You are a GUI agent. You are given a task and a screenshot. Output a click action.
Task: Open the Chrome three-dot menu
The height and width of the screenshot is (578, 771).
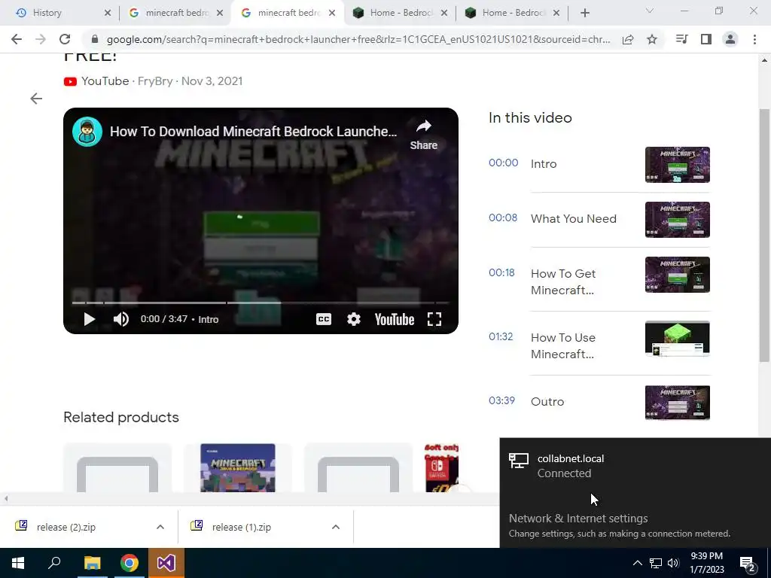point(754,39)
